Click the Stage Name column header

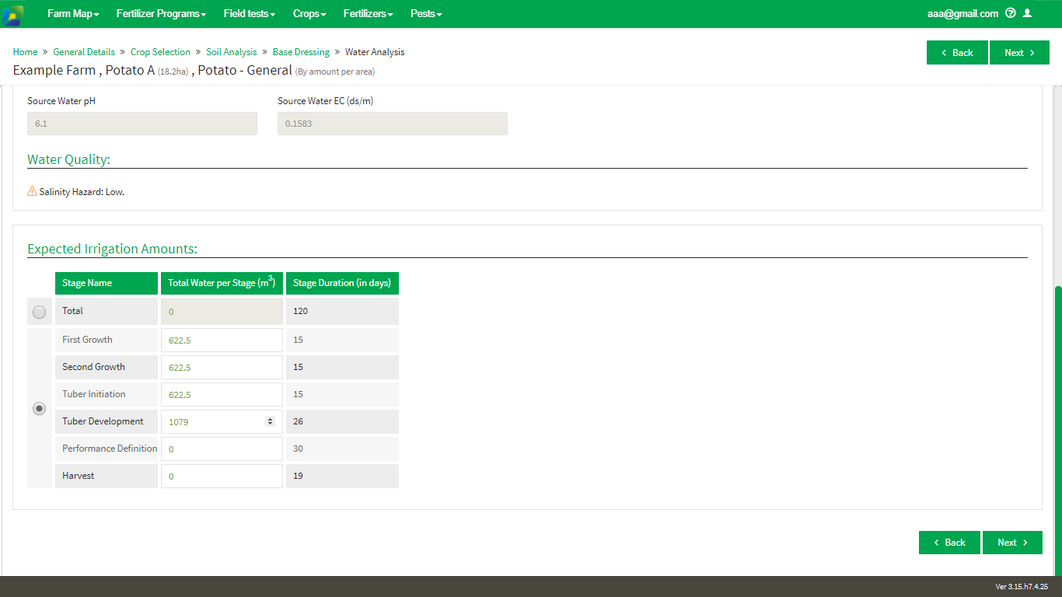[x=107, y=283]
